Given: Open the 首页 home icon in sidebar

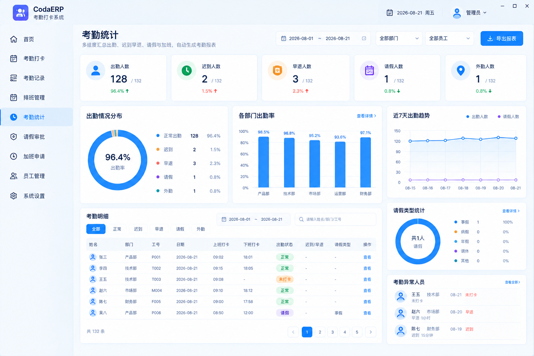Looking at the screenshot, I should pyautogui.click(x=14, y=39).
